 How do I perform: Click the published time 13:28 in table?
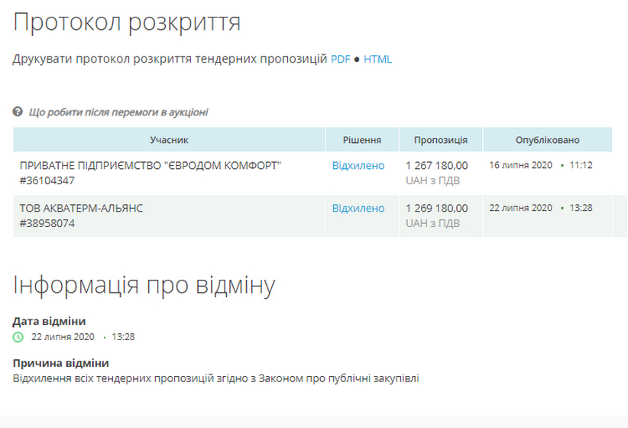(581, 208)
